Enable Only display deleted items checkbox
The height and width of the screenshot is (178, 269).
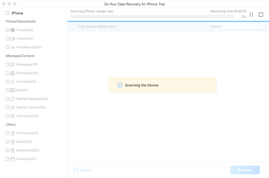click(x=75, y=27)
